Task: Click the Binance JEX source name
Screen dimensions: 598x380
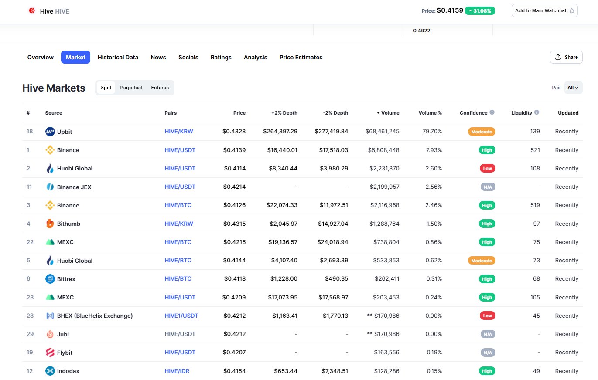Action: tap(74, 187)
